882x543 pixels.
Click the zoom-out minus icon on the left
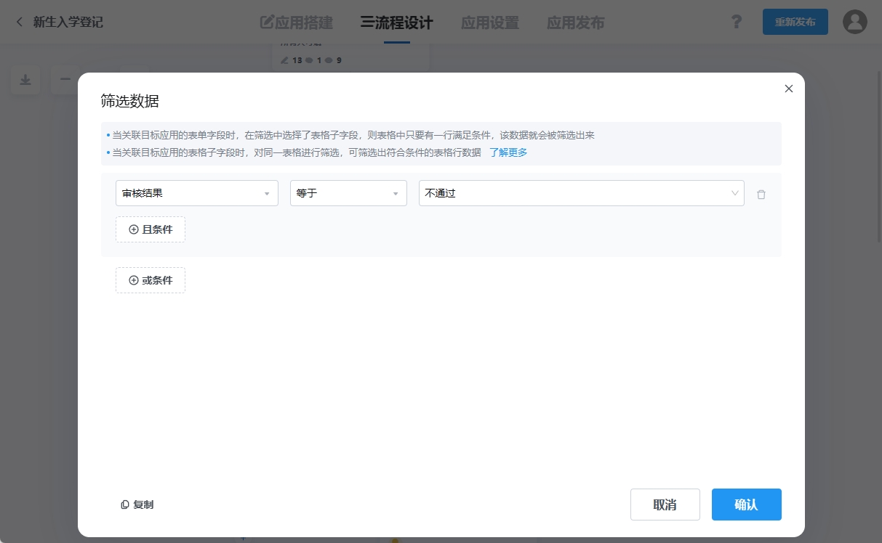click(65, 80)
